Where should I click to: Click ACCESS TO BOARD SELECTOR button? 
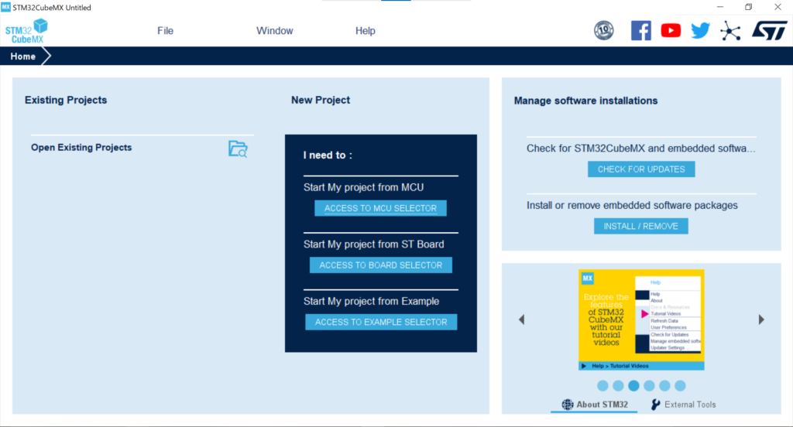coord(381,265)
